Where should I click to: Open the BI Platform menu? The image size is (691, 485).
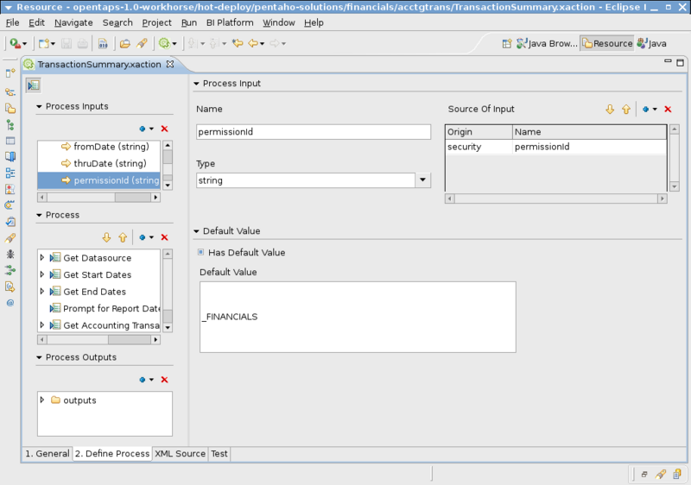230,22
